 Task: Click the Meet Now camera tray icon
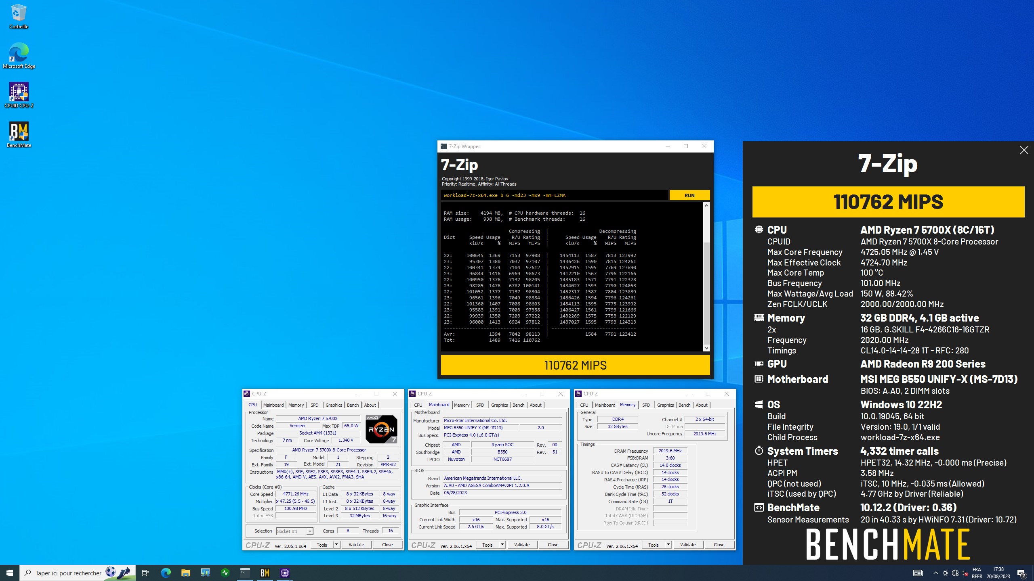(946, 573)
